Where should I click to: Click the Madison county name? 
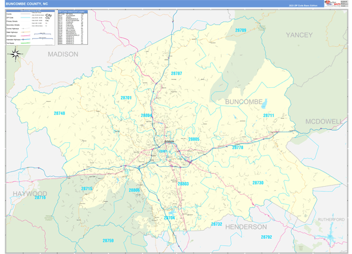[63, 54]
